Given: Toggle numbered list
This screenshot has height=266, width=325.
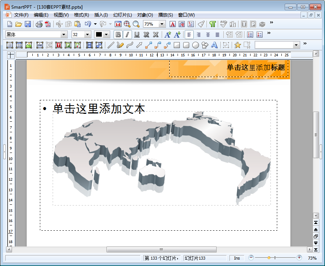Looking at the screenshot, I should point(259,35).
